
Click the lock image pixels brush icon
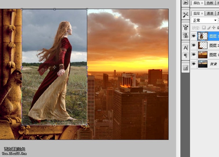pos(209,28)
